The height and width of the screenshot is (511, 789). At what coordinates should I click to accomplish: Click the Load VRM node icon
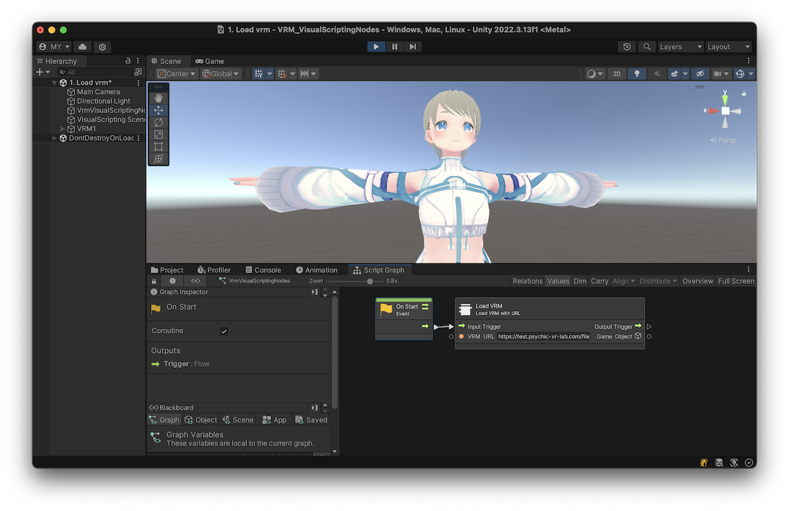tap(466, 309)
